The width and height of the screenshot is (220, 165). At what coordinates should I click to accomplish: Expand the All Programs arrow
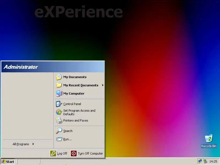point(33,144)
